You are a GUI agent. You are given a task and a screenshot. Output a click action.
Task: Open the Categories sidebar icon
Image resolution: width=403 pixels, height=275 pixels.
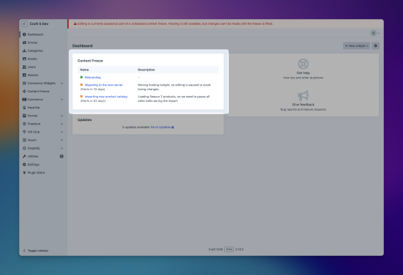click(24, 51)
